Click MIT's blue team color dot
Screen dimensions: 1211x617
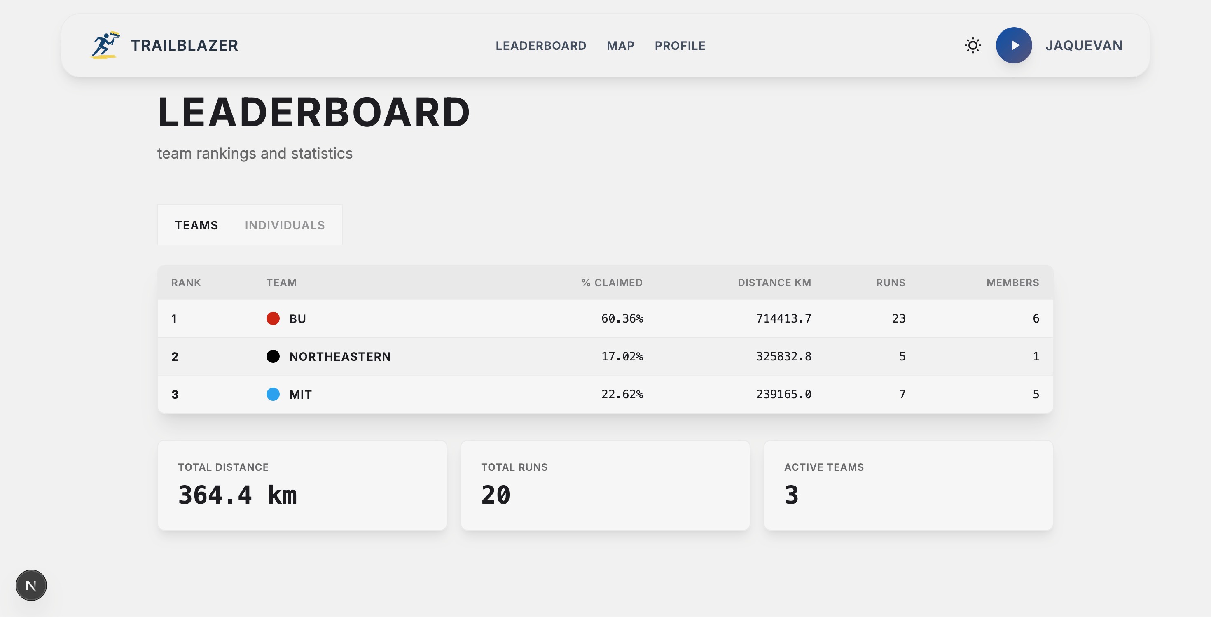pyautogui.click(x=273, y=394)
